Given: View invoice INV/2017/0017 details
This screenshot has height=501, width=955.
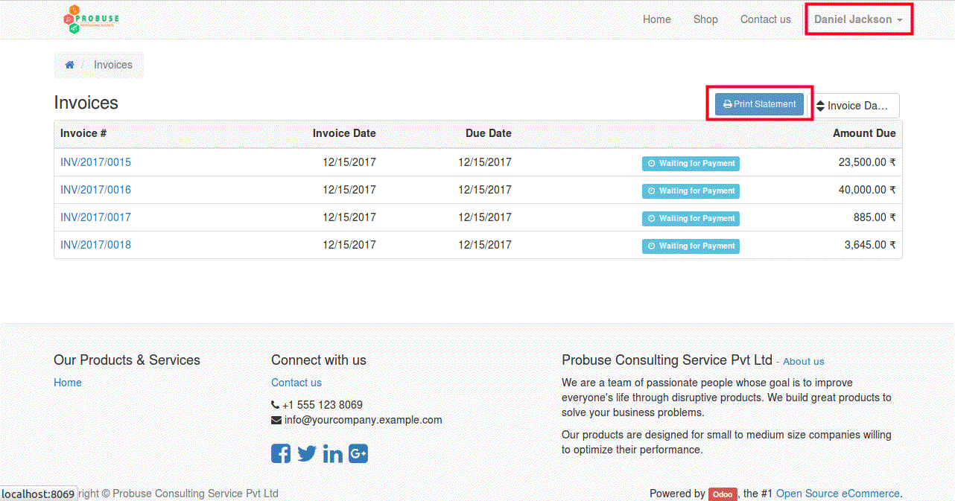Looking at the screenshot, I should (x=95, y=217).
